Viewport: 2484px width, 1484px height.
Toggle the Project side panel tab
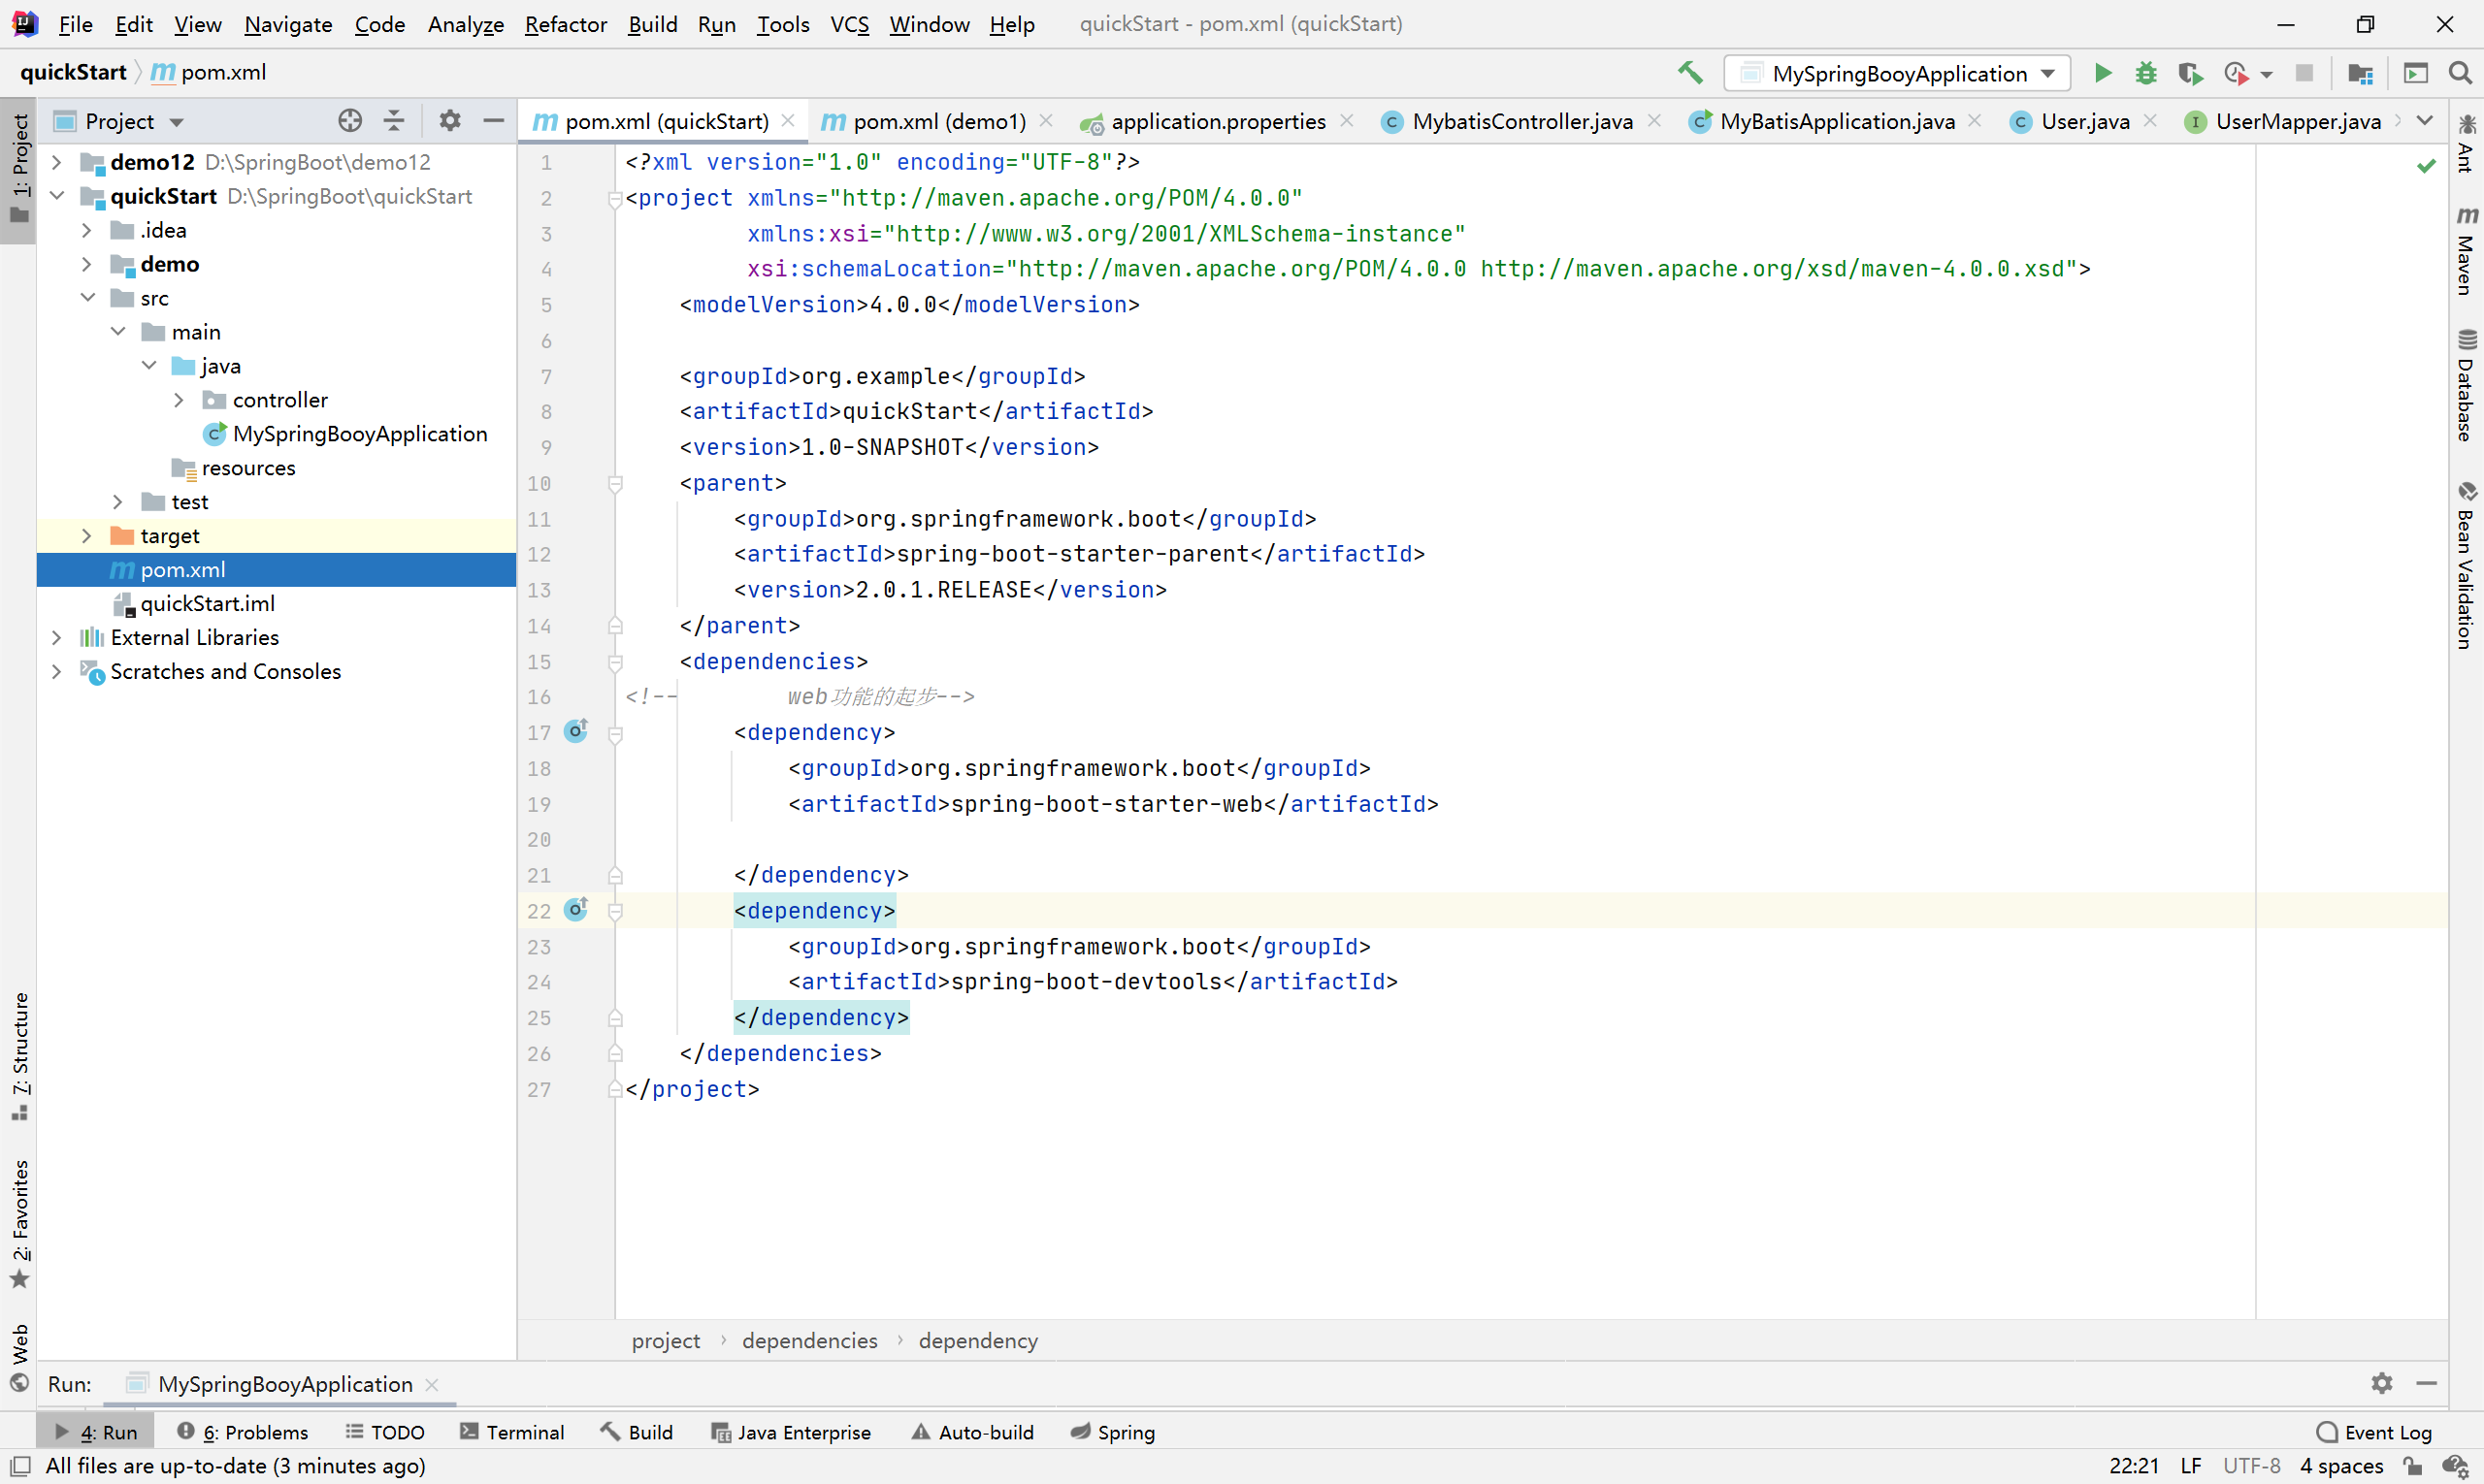[19, 170]
